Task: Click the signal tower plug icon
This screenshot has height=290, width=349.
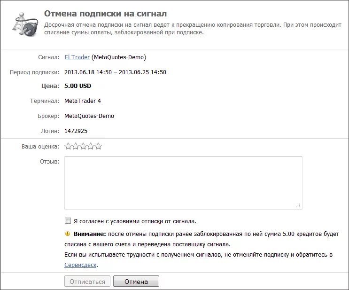Action: pos(25,24)
